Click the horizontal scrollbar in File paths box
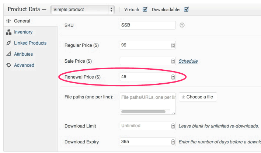 pyautogui.click(x=143, y=112)
